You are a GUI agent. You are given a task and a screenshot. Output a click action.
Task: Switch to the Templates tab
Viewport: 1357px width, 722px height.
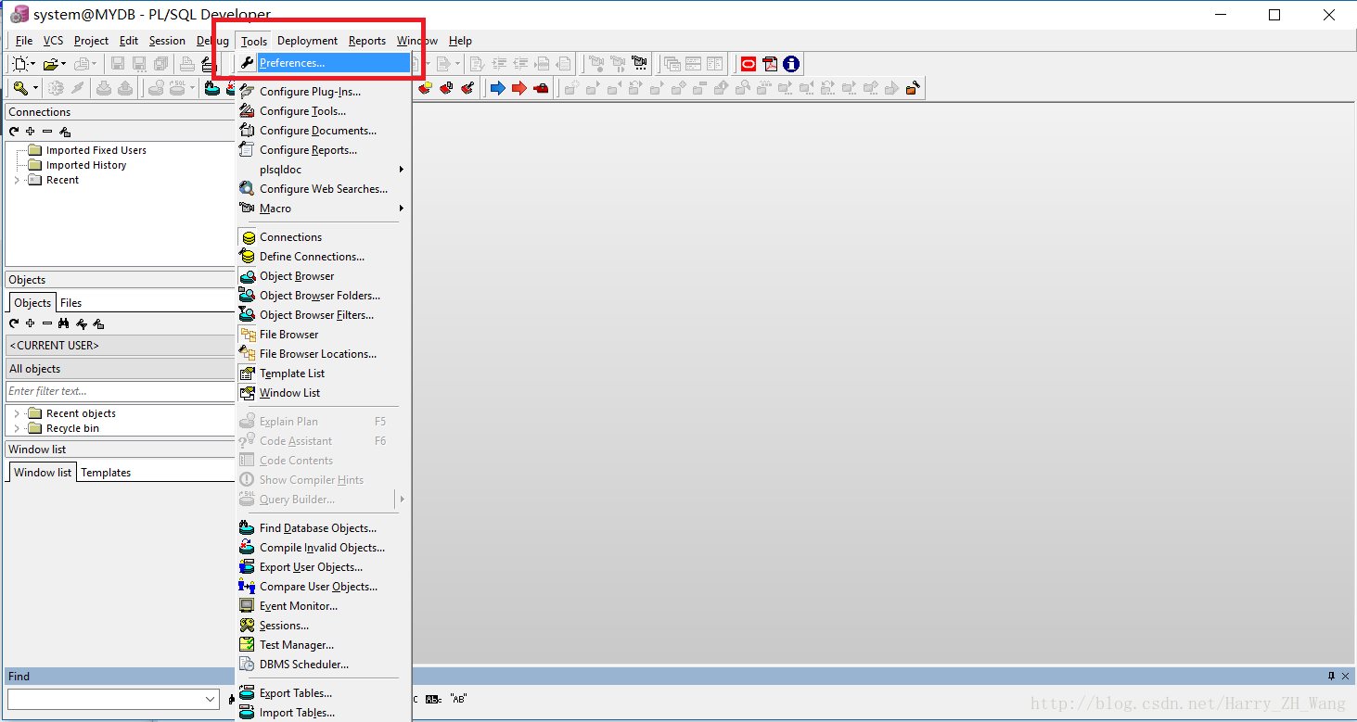(106, 473)
